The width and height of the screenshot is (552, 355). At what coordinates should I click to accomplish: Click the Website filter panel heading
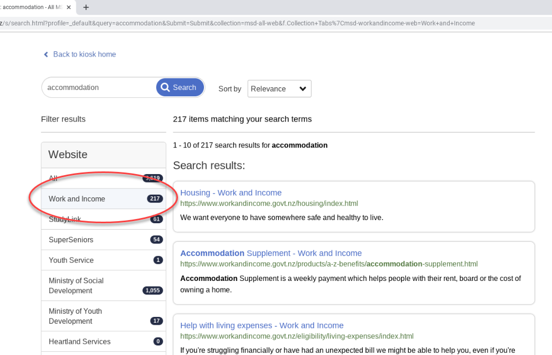click(103, 154)
